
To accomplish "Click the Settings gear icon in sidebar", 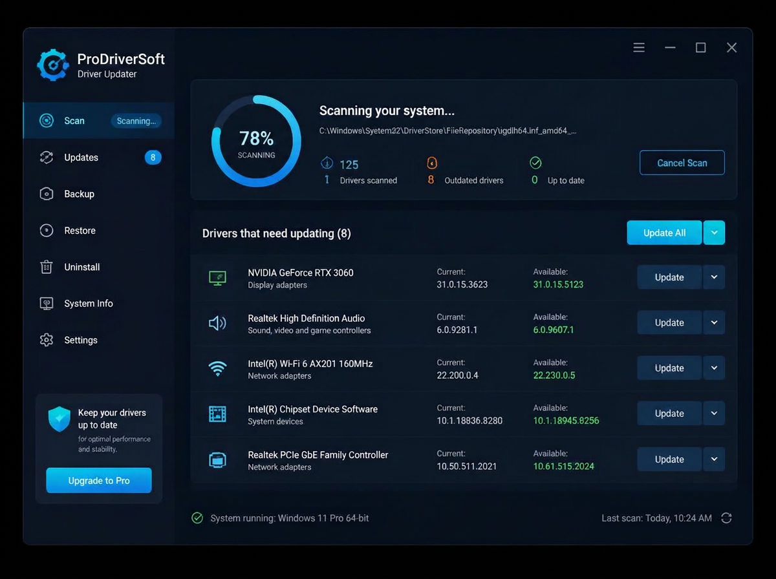I will click(46, 340).
